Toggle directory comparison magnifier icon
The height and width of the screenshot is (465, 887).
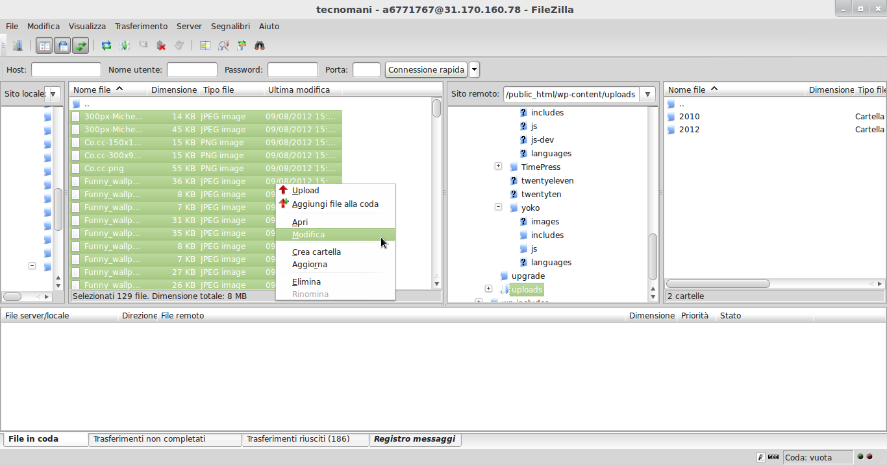223,45
